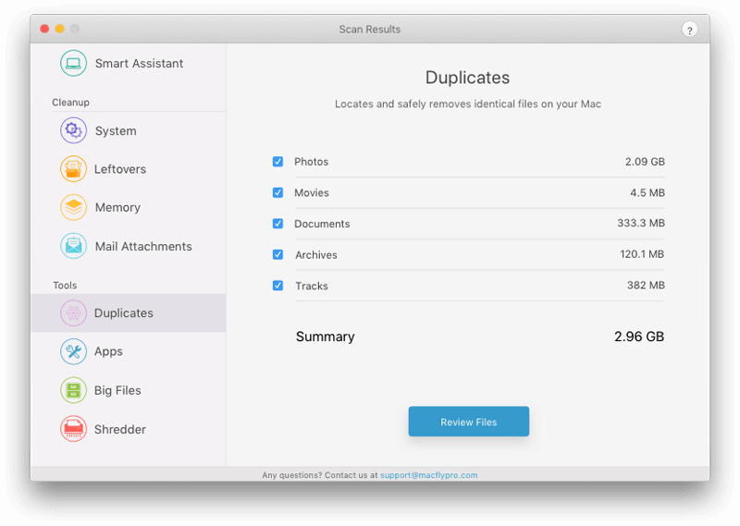Open the support@macflypro.com email link
The image size is (740, 526).
[428, 475]
